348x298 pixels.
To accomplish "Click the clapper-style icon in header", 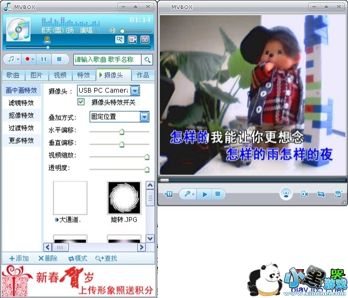I will pyautogui.click(x=145, y=39).
